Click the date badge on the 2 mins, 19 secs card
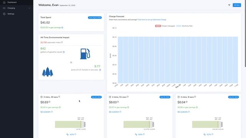This screenshot has width=246, height=138. 96,97
